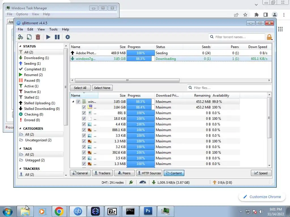
Task: Click the Pause toolbar icon
Action: point(57,37)
